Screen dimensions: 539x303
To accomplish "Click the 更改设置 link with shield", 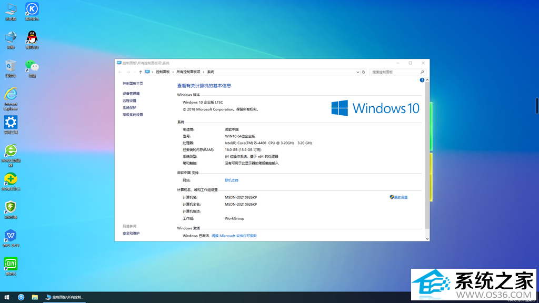I will (398, 198).
